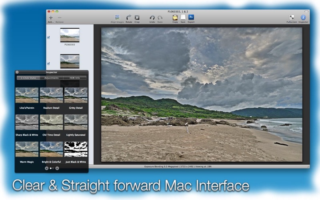Go to next styles page arrow

point(57,168)
